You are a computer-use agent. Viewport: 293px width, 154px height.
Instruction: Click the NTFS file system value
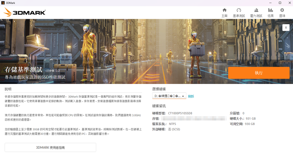pyautogui.click(x=172, y=124)
